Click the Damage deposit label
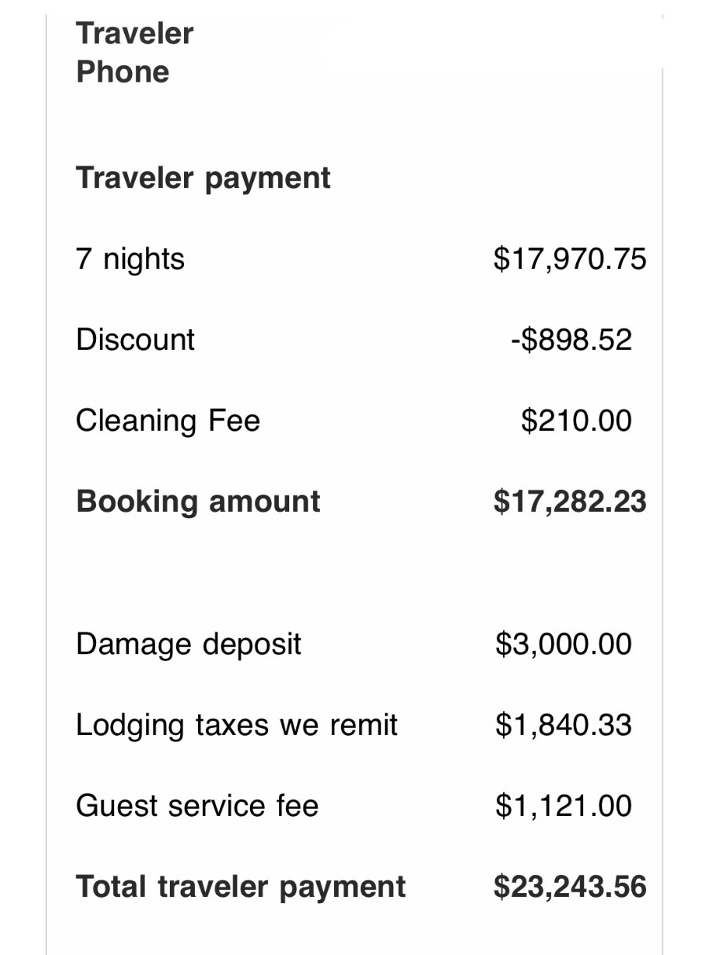 (189, 645)
